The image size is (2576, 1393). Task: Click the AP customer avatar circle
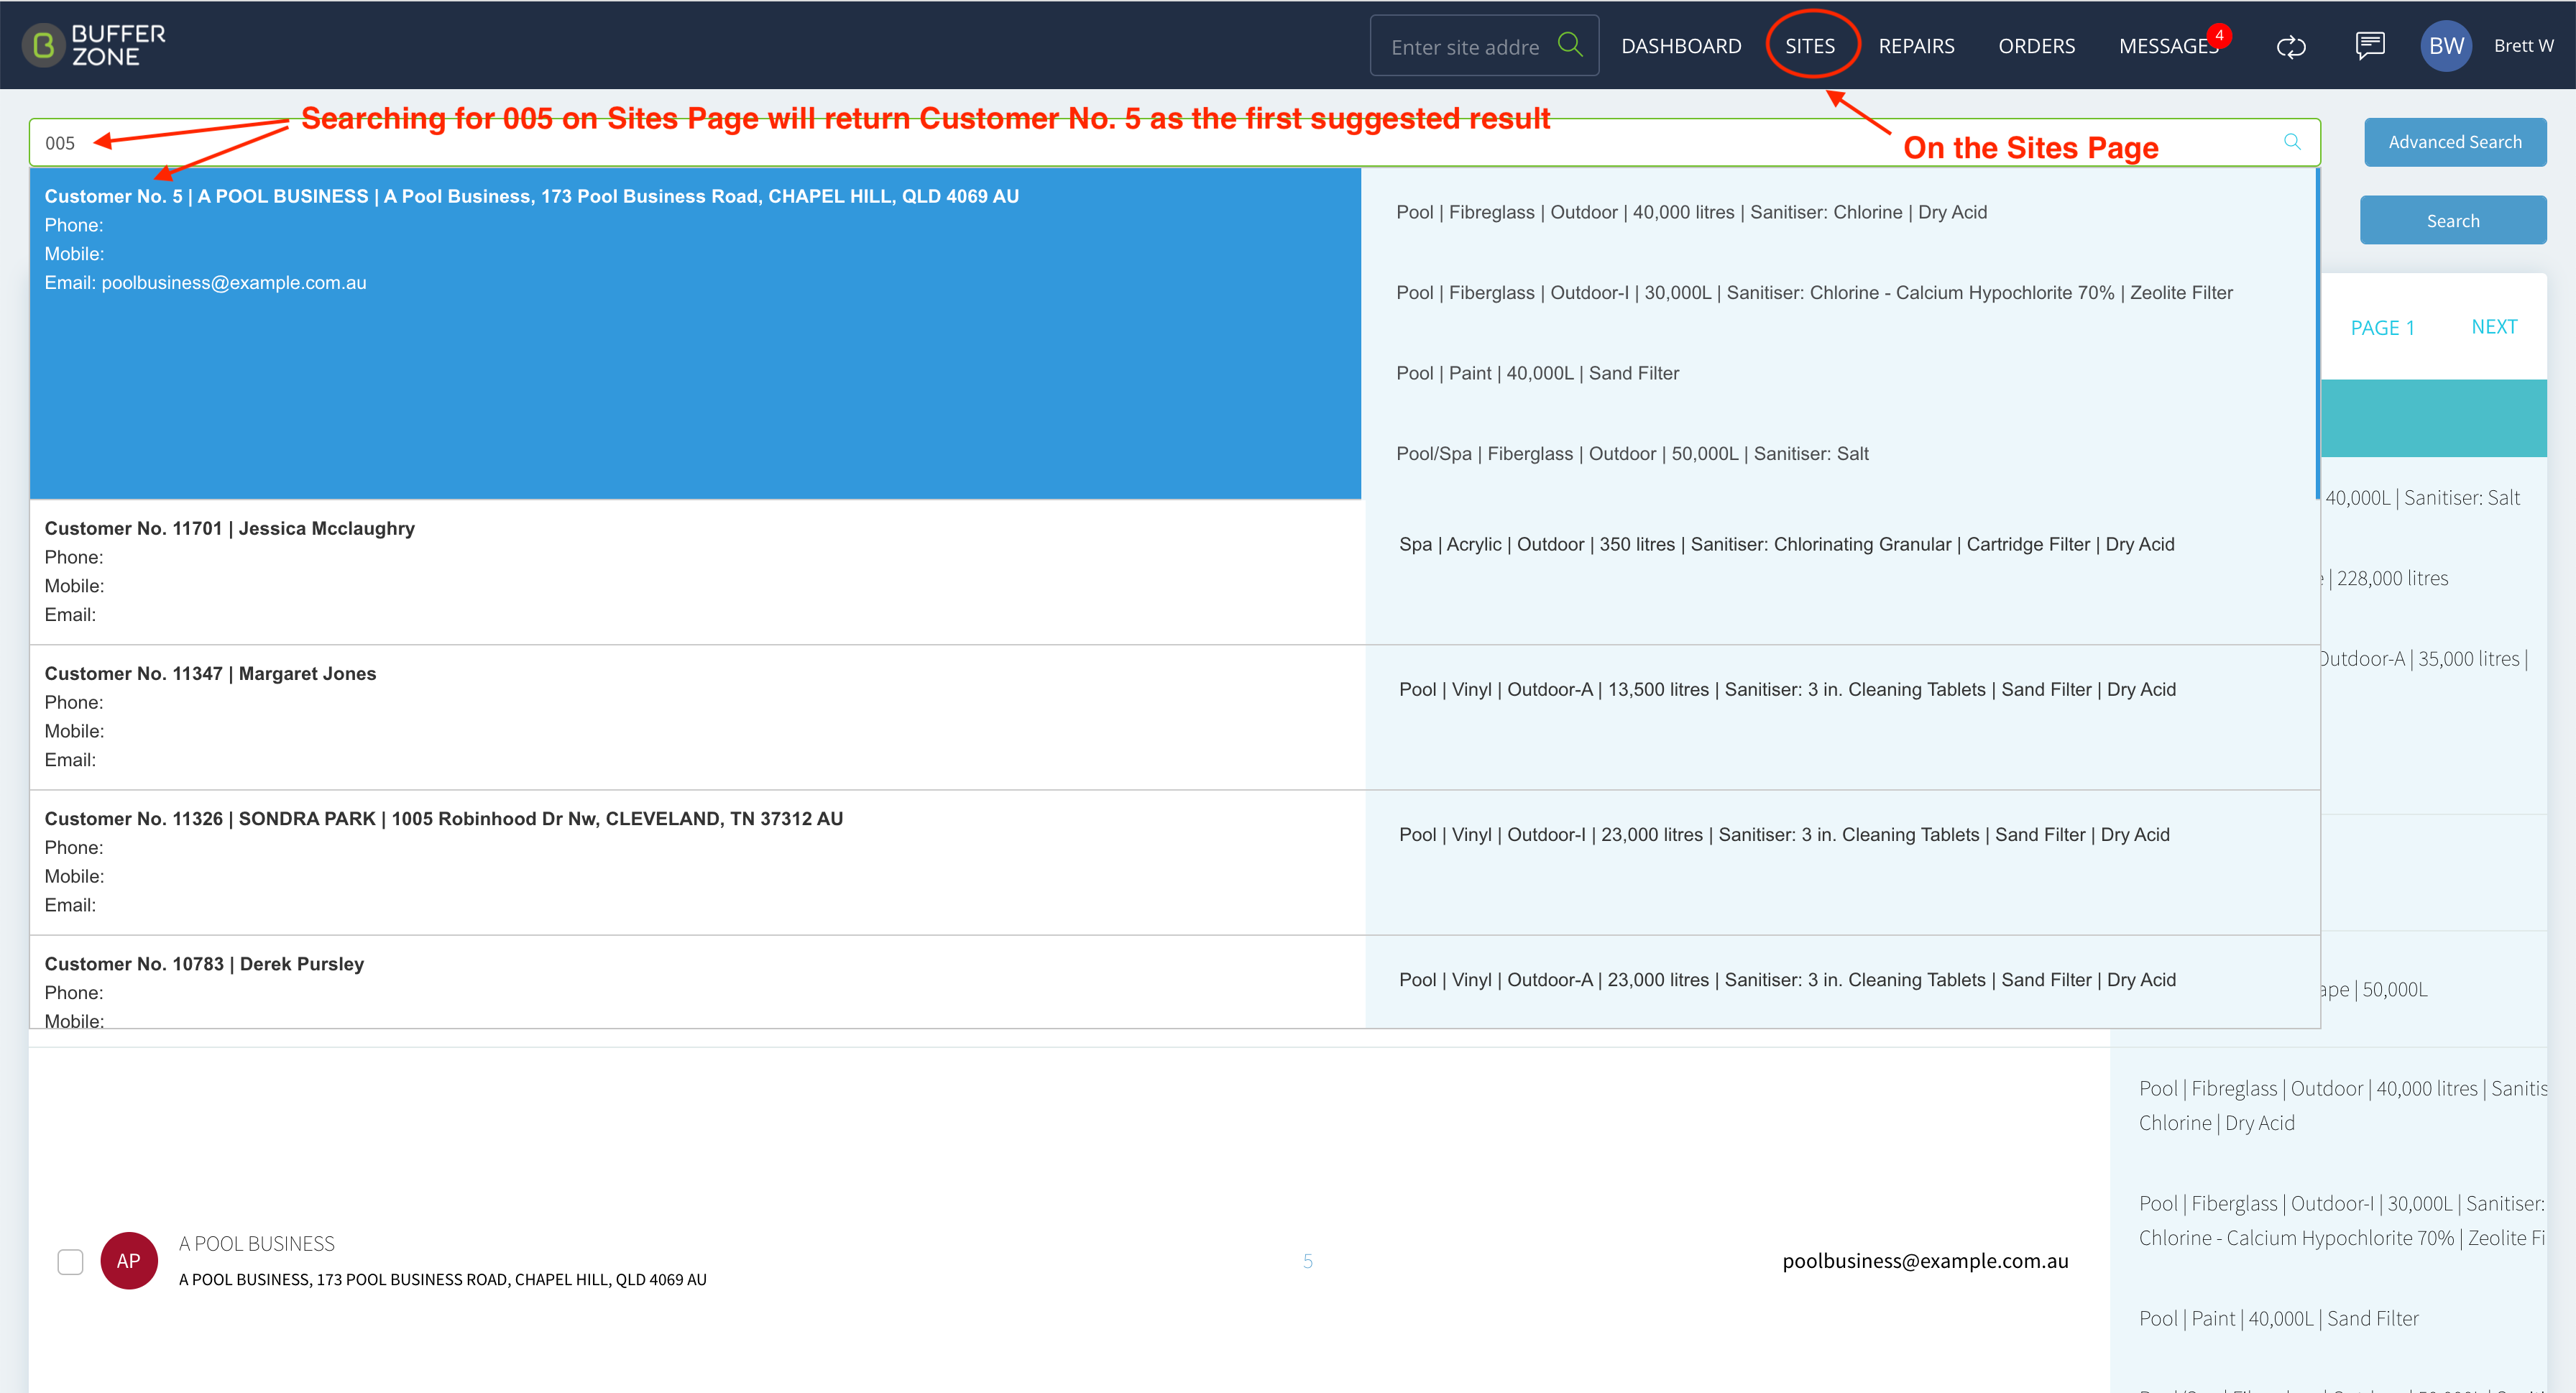pyautogui.click(x=129, y=1260)
